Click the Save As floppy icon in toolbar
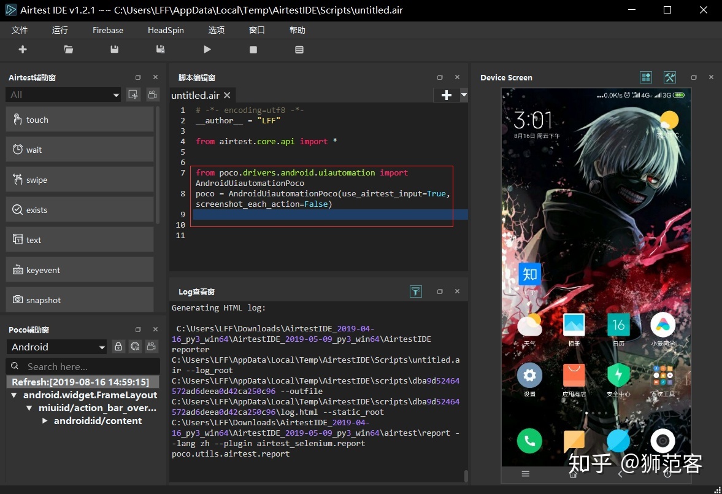This screenshot has height=494, width=722. click(x=160, y=49)
